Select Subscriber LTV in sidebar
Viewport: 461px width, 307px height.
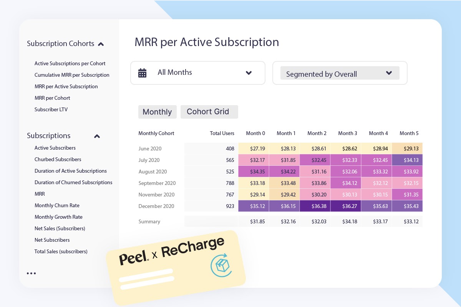pyautogui.click(x=51, y=109)
